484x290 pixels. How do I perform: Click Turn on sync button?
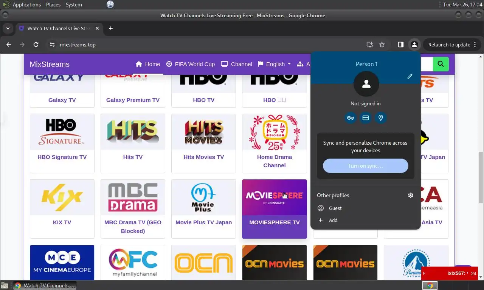pyautogui.click(x=366, y=166)
